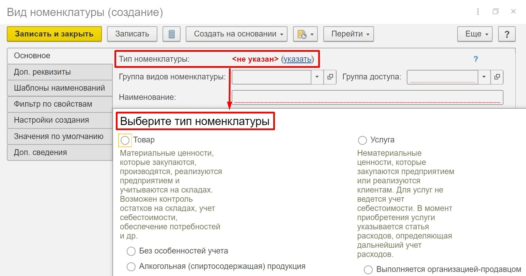Click the Тип номенклатуры: label
The height and width of the screenshot is (276, 526).
pos(154,59)
